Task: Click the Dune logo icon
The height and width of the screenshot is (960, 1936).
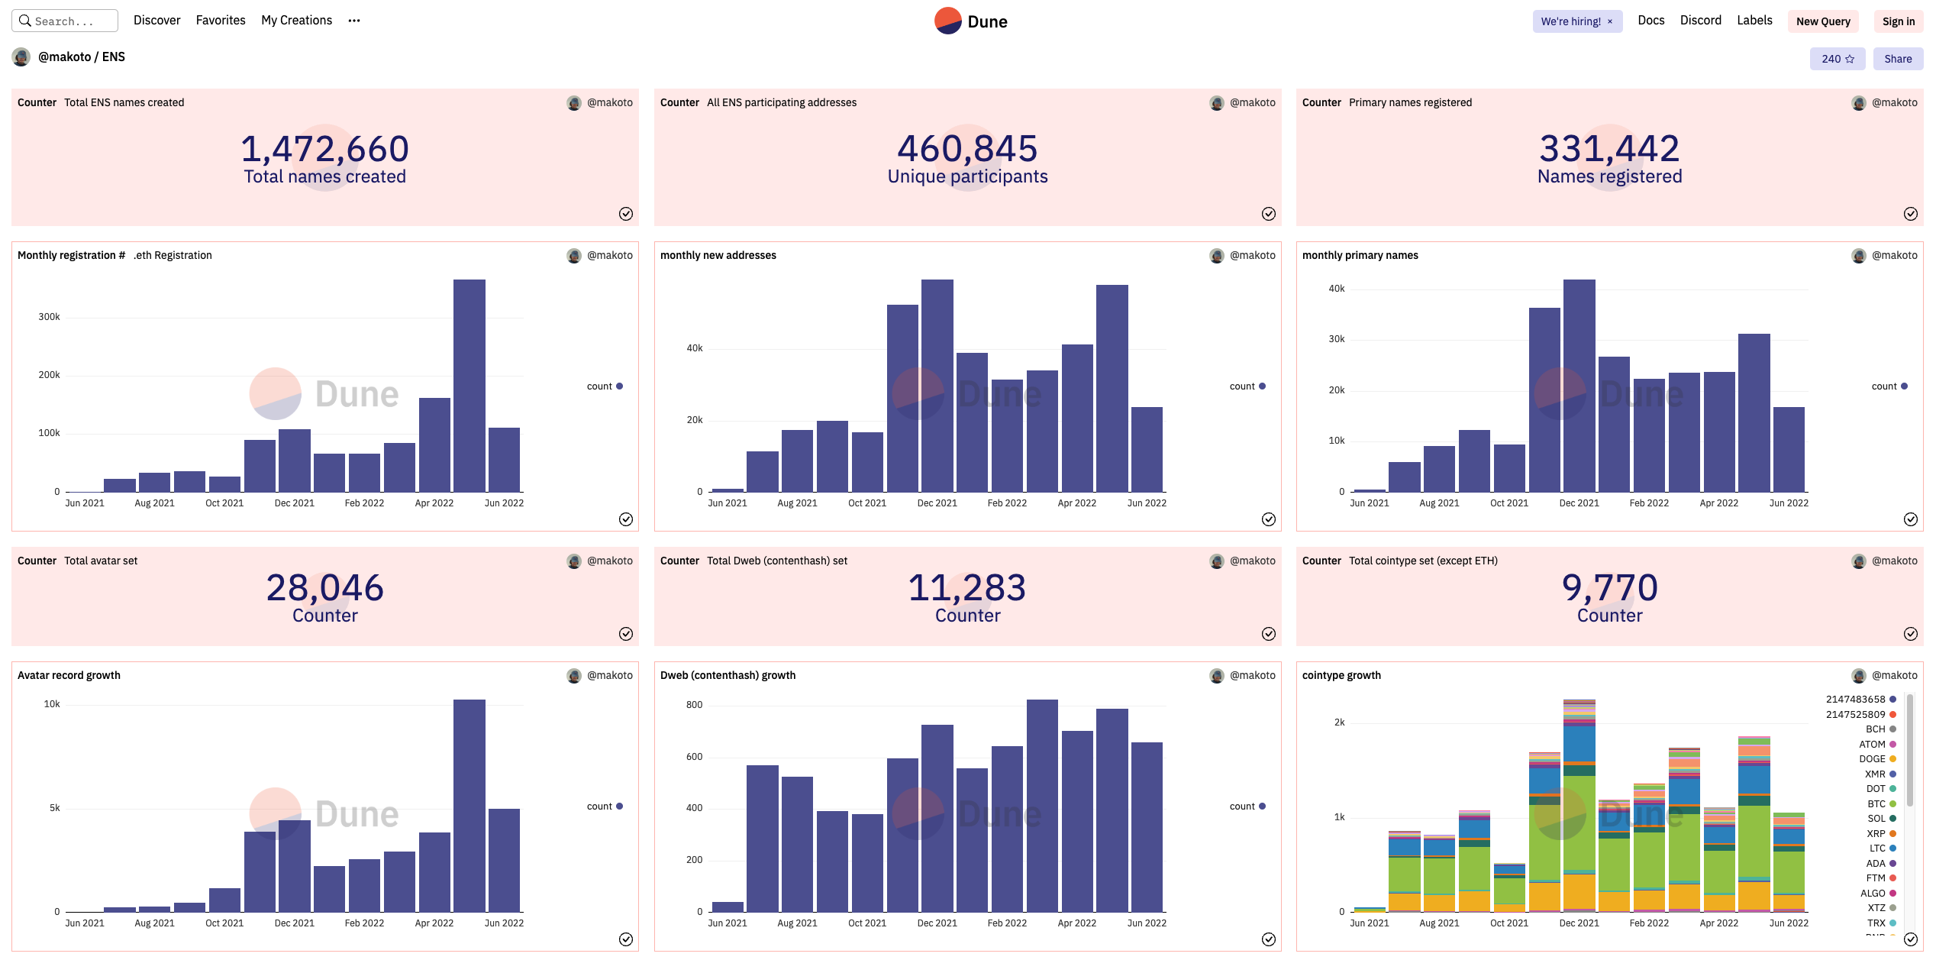Action: [x=947, y=21]
